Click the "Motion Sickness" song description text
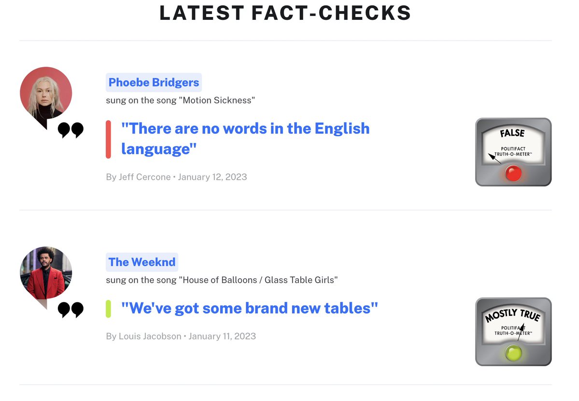 tap(180, 100)
